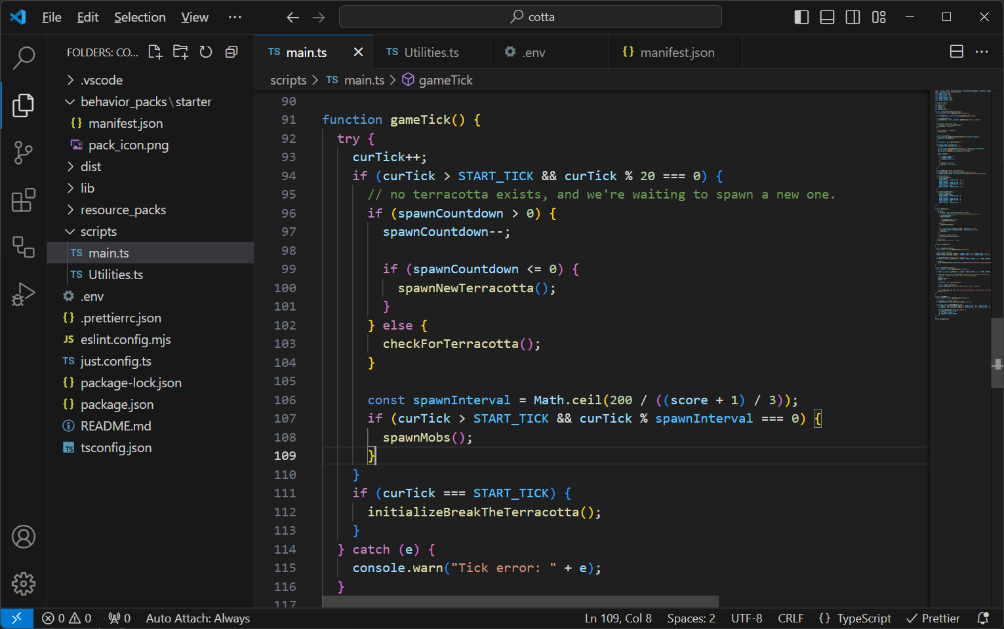Toggle the secondary side bar
Viewport: 1004px width, 629px height.
tap(853, 17)
